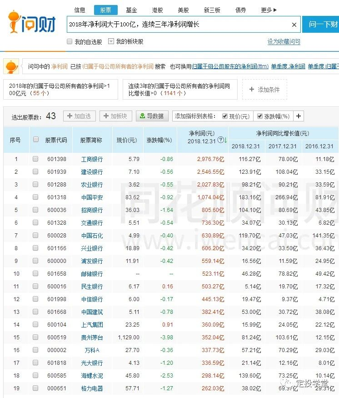Check the box for 601318 中国平安
The image size is (339, 398).
pyautogui.click(x=35, y=197)
